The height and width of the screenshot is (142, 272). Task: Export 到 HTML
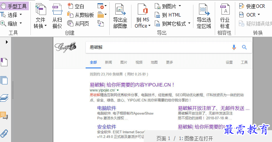tap(168, 15)
